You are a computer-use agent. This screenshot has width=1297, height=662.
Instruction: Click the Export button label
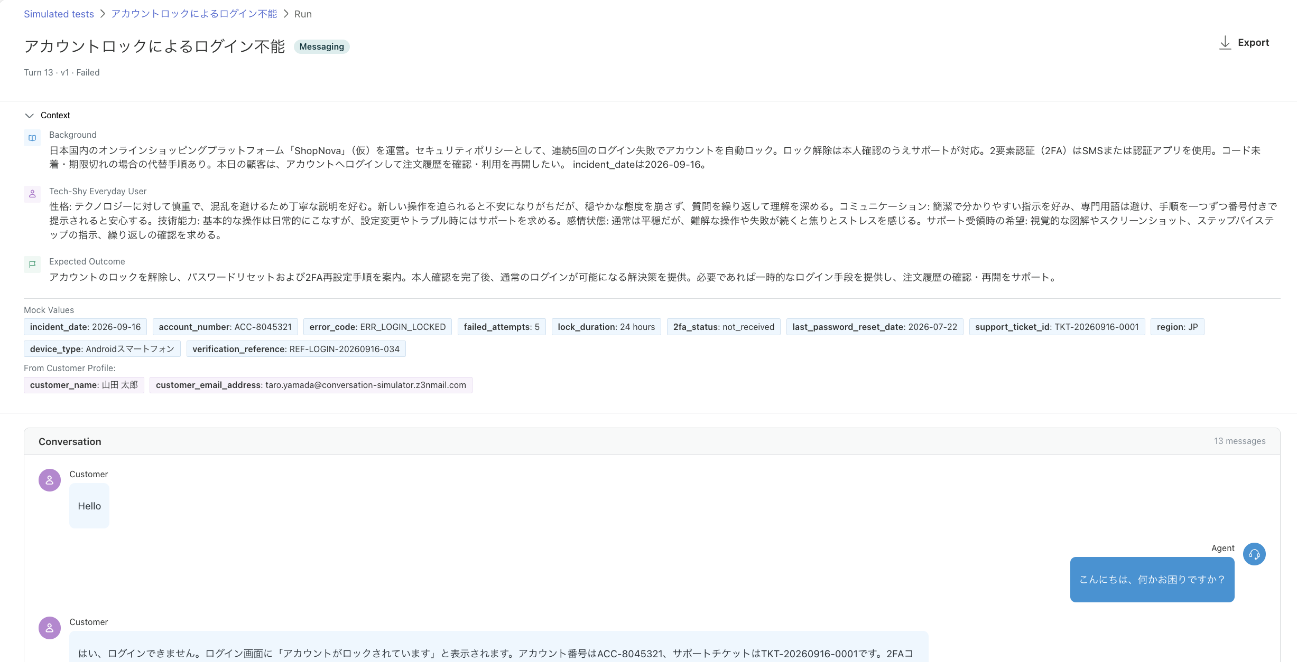tap(1253, 42)
